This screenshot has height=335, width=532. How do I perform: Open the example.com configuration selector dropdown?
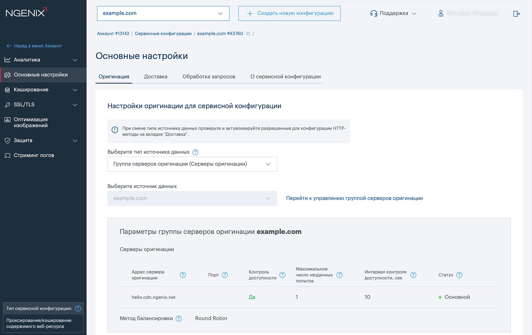[163, 13]
